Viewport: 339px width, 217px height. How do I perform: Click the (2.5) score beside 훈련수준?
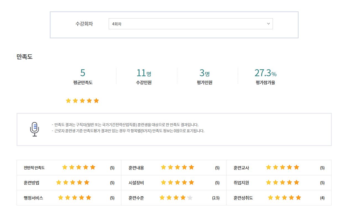click(216, 198)
